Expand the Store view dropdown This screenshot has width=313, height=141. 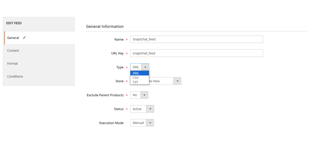point(177,81)
